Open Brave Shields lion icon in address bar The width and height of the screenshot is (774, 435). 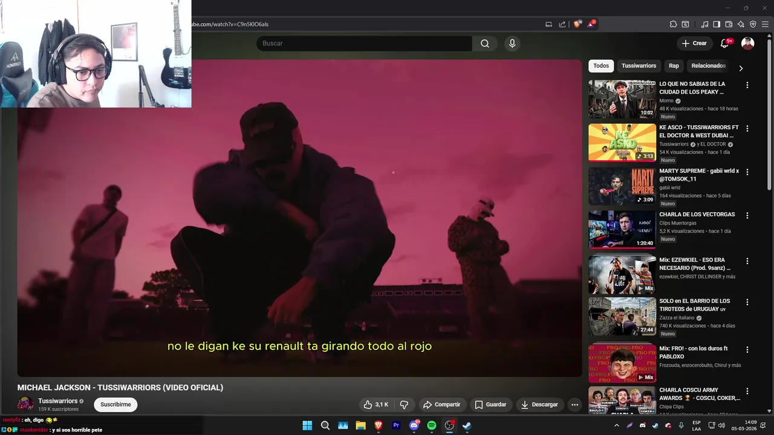tap(577, 24)
